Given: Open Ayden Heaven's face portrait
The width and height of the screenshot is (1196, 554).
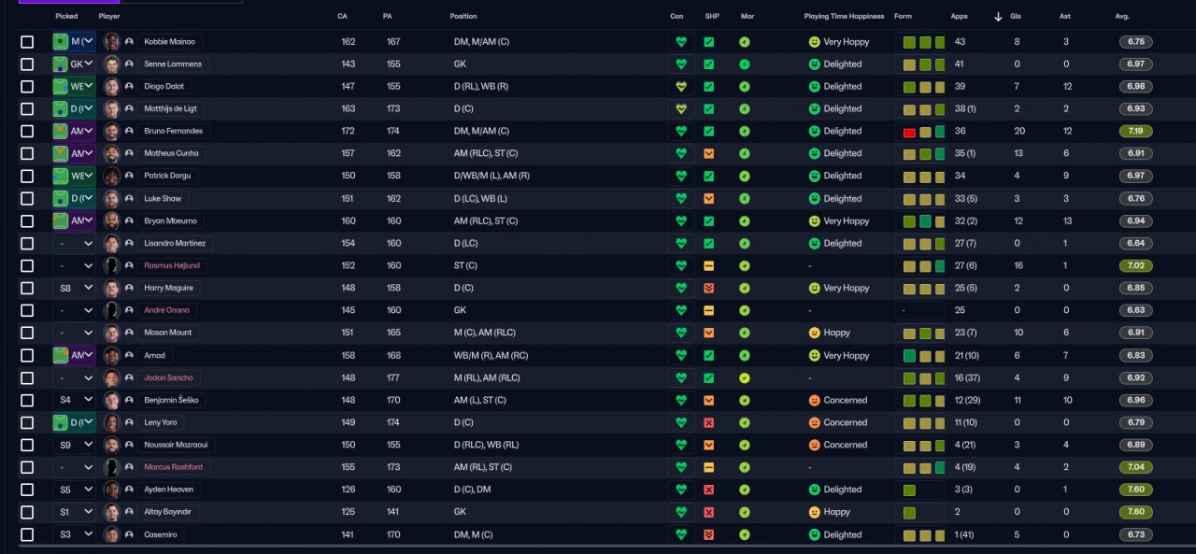Looking at the screenshot, I should pyautogui.click(x=112, y=490).
